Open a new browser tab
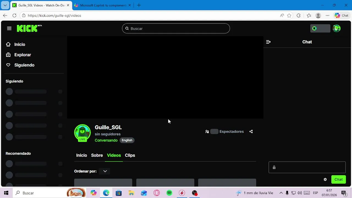 pyautogui.click(x=139, y=5)
